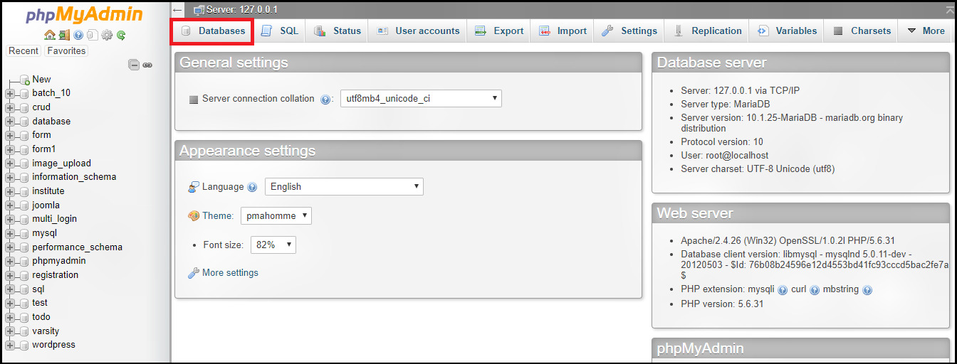Open navigation panel settings gear icon
957x364 pixels.
(107, 35)
